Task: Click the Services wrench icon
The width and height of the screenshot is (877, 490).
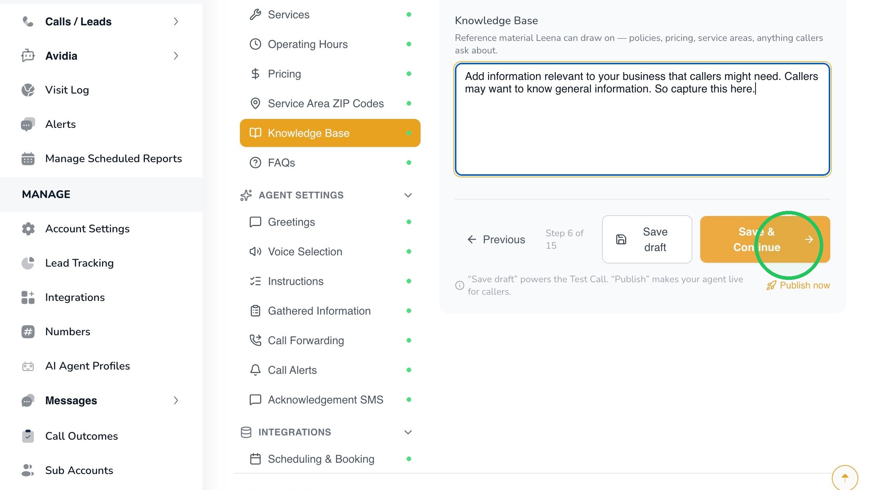Action: pyautogui.click(x=255, y=15)
